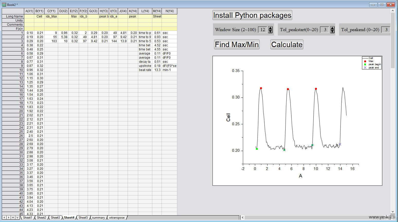Image resolution: width=398 pixels, height=222 pixels.
Task: Click the Window Size value field
Action: click(x=263, y=30)
